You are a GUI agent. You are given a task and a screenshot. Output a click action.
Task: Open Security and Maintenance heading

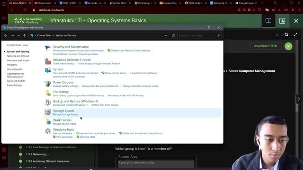tap(71, 47)
